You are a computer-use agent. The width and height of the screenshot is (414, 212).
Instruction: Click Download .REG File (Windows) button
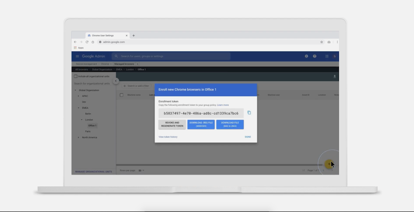tap(201, 124)
